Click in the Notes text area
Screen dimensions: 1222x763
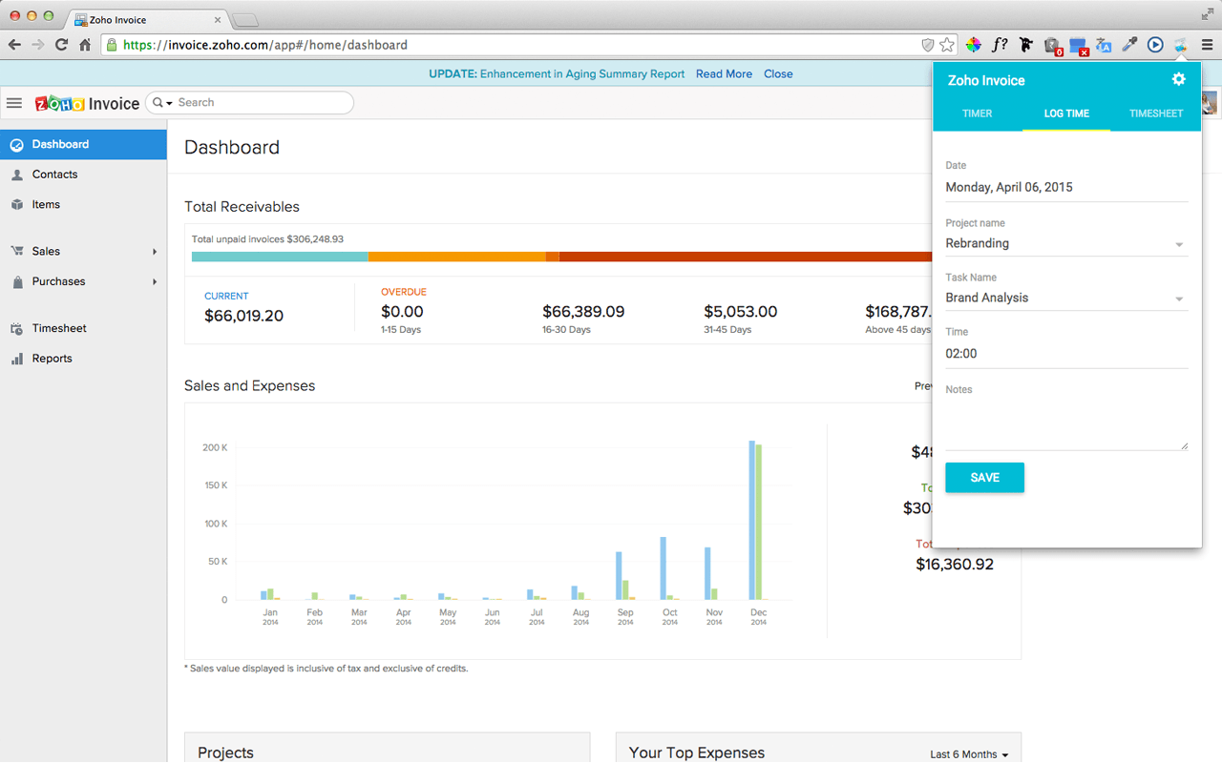click(x=1065, y=424)
